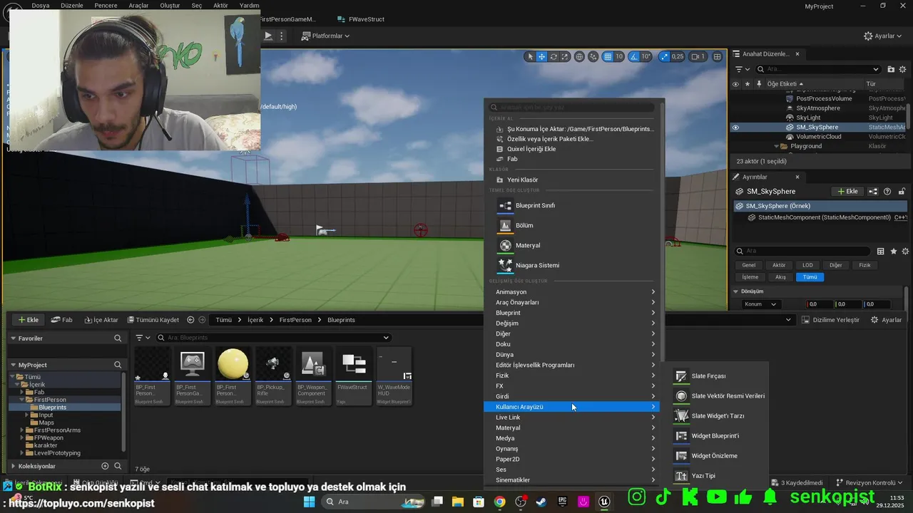Viewport: 913px width, 513px height.
Task: Open the Revizyon Kontrolü dropdown
Action: point(869,482)
